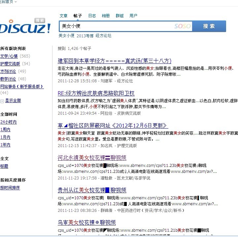Click the count (565) beside 文学/心情
The height and width of the screenshot is (237, 238).
click(x=25, y=56)
